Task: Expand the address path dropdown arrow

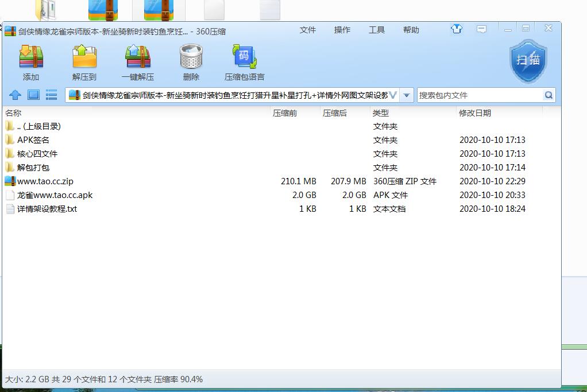Action: [x=407, y=95]
